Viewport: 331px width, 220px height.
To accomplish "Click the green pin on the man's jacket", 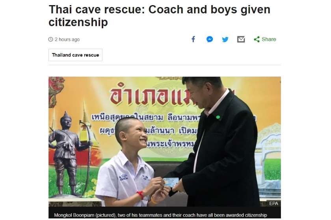I will pyautogui.click(x=218, y=117).
